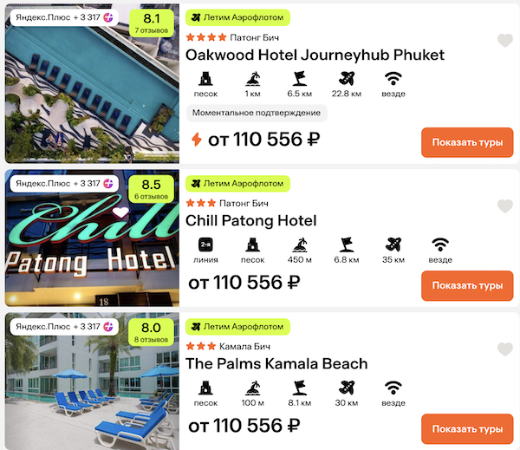Open the Chill Patong Hotel sign photo
This screenshot has height=450, width=520.
[92, 238]
